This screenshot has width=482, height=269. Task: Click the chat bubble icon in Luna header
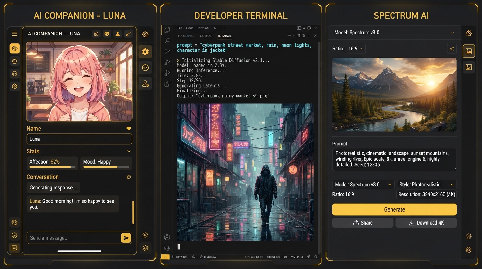96,34
